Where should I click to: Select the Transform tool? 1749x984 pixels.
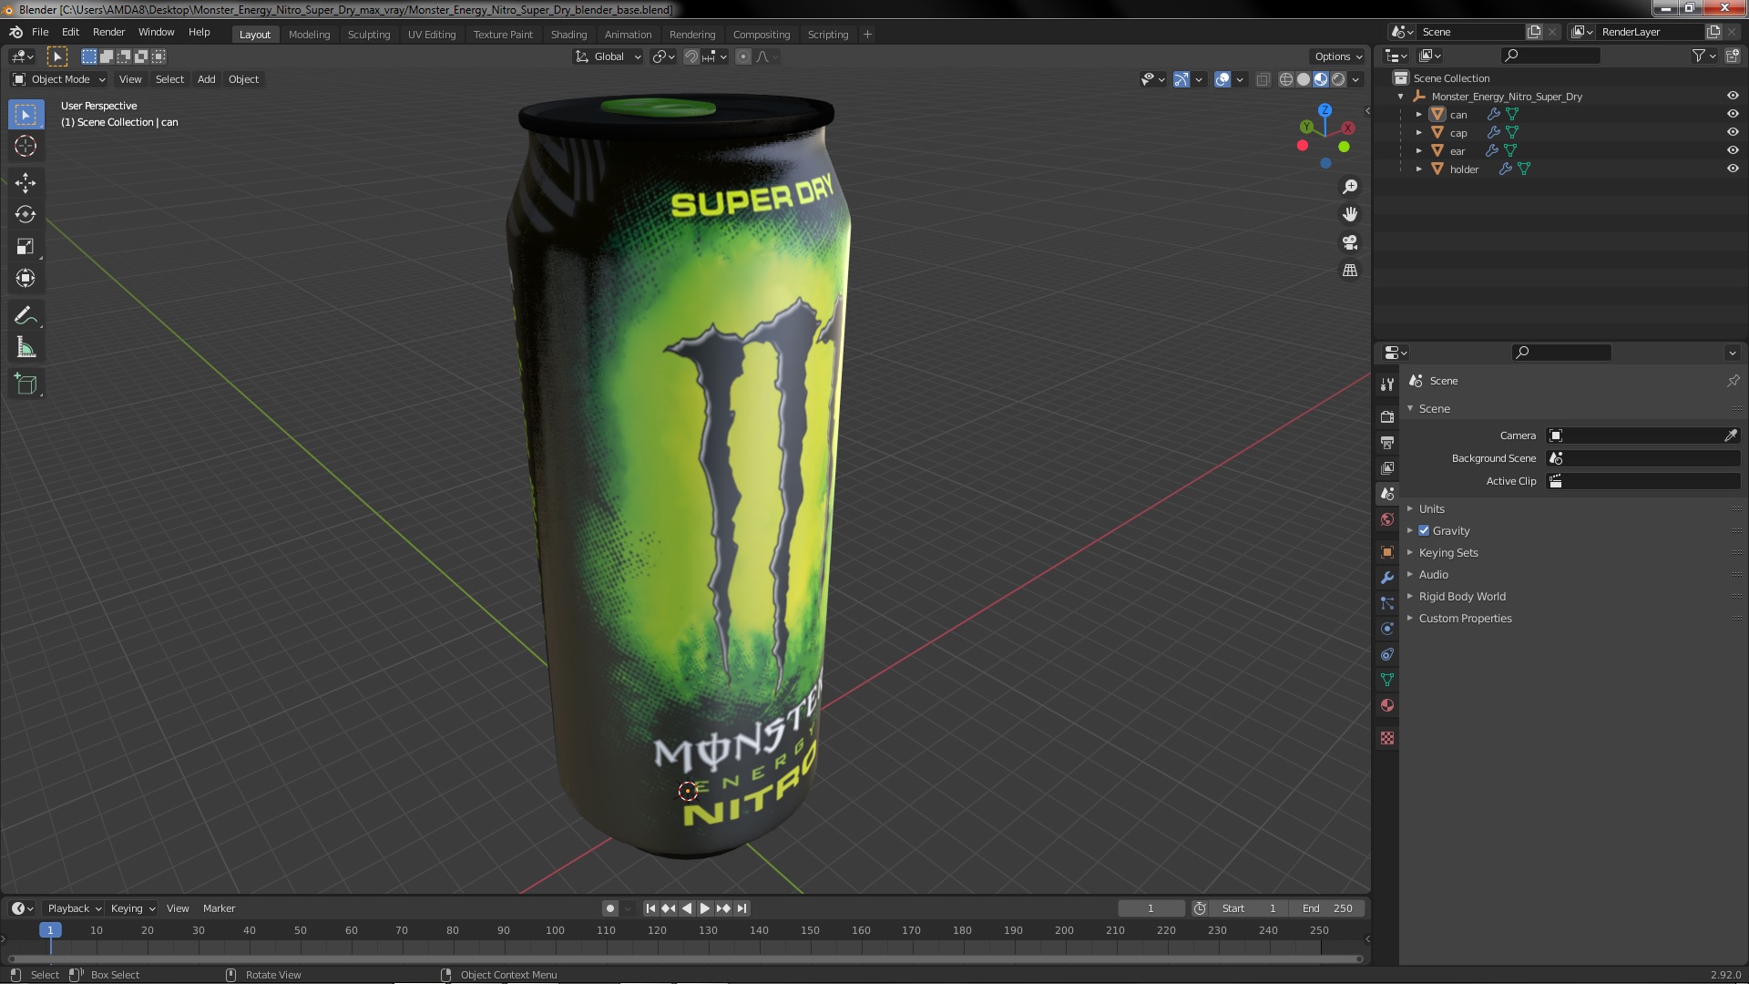pos(26,279)
